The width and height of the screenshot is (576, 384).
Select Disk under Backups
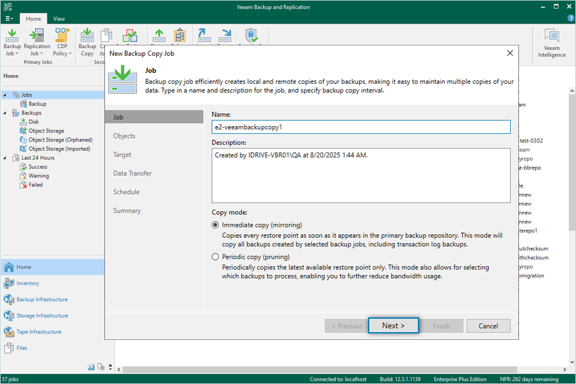click(33, 122)
